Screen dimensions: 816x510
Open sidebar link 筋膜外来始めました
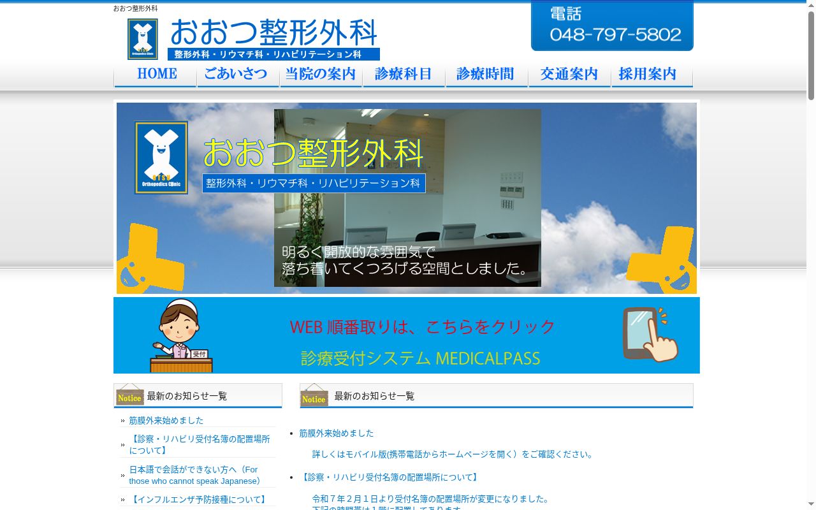coord(166,421)
